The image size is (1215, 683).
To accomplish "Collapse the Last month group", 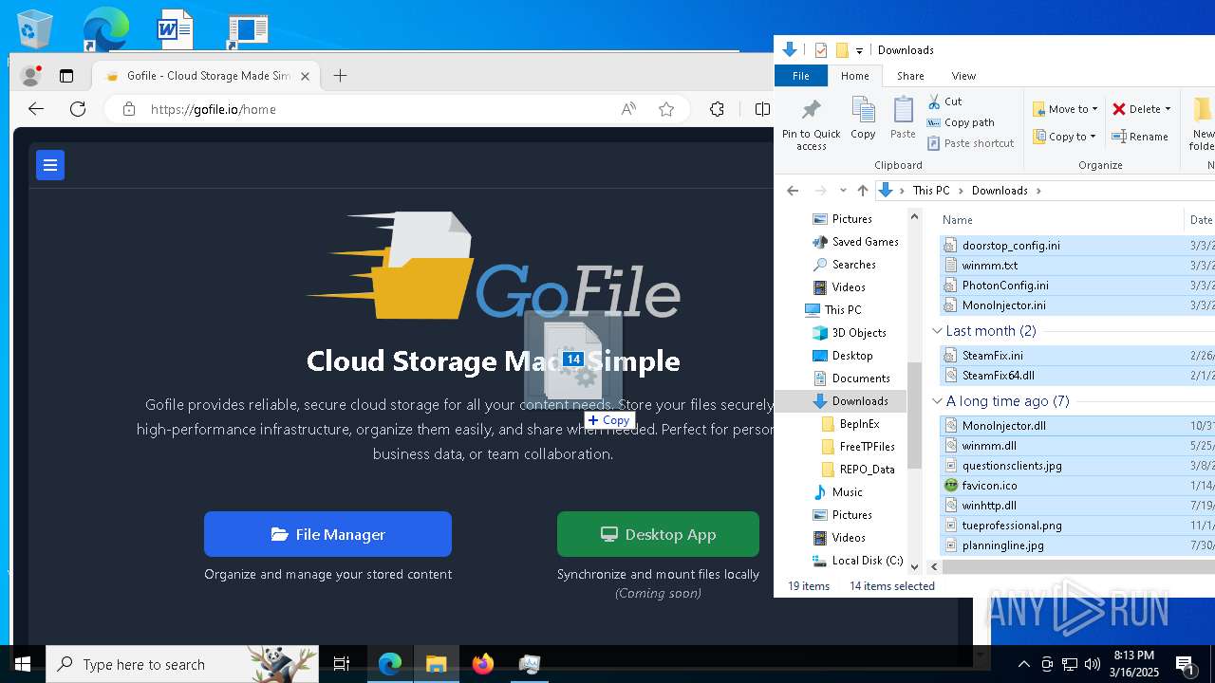I will [938, 331].
